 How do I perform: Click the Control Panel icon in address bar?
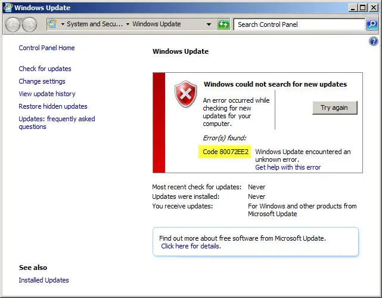52,24
